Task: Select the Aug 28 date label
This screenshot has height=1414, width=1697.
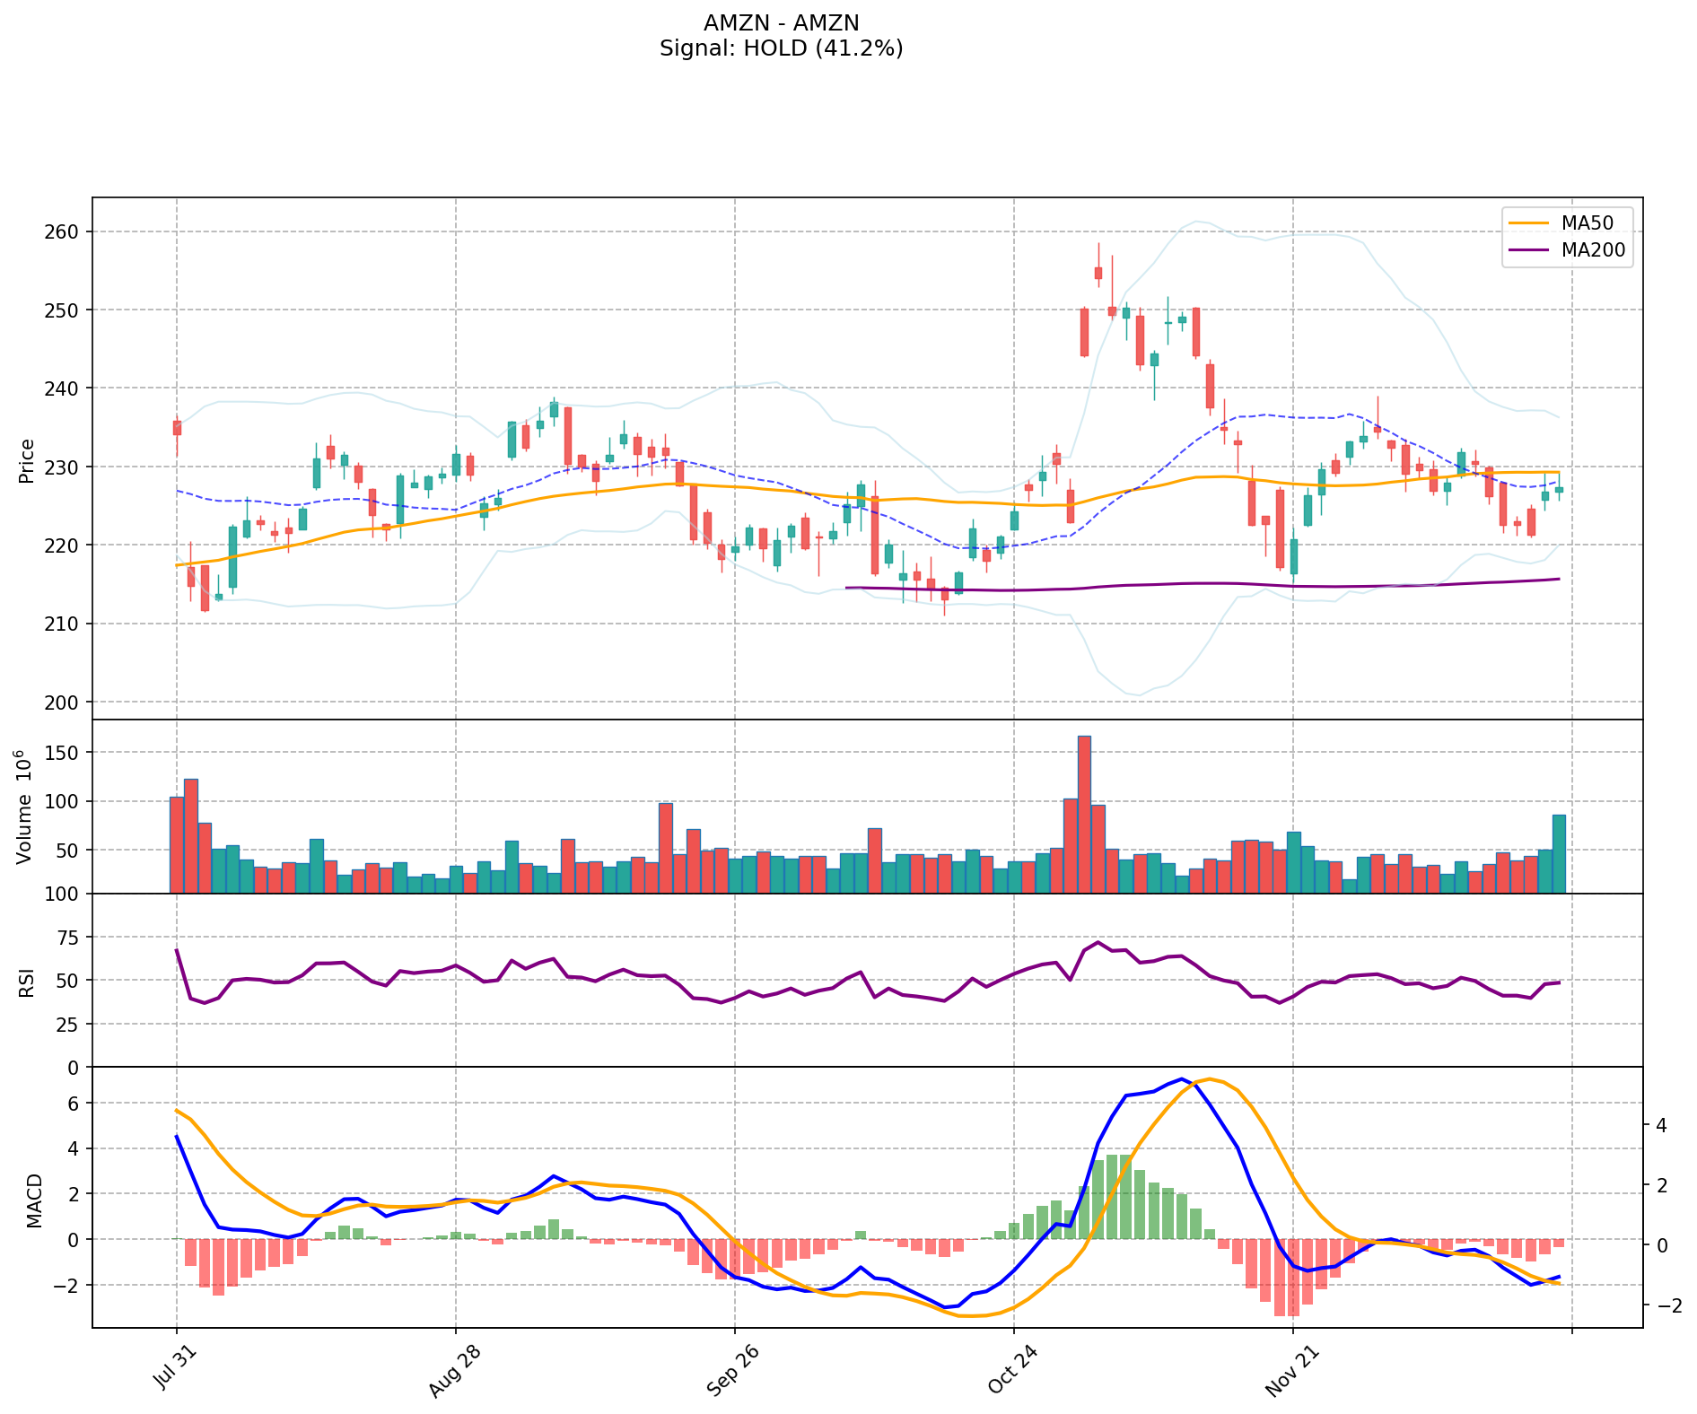Action: [x=453, y=1369]
